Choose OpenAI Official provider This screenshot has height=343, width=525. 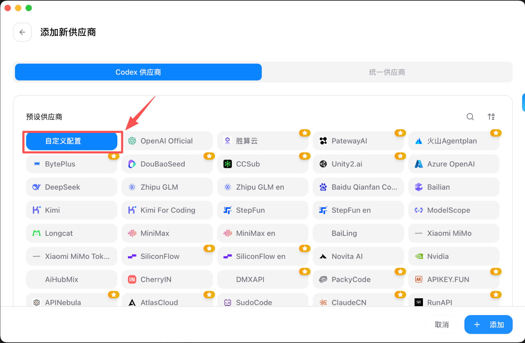point(167,141)
